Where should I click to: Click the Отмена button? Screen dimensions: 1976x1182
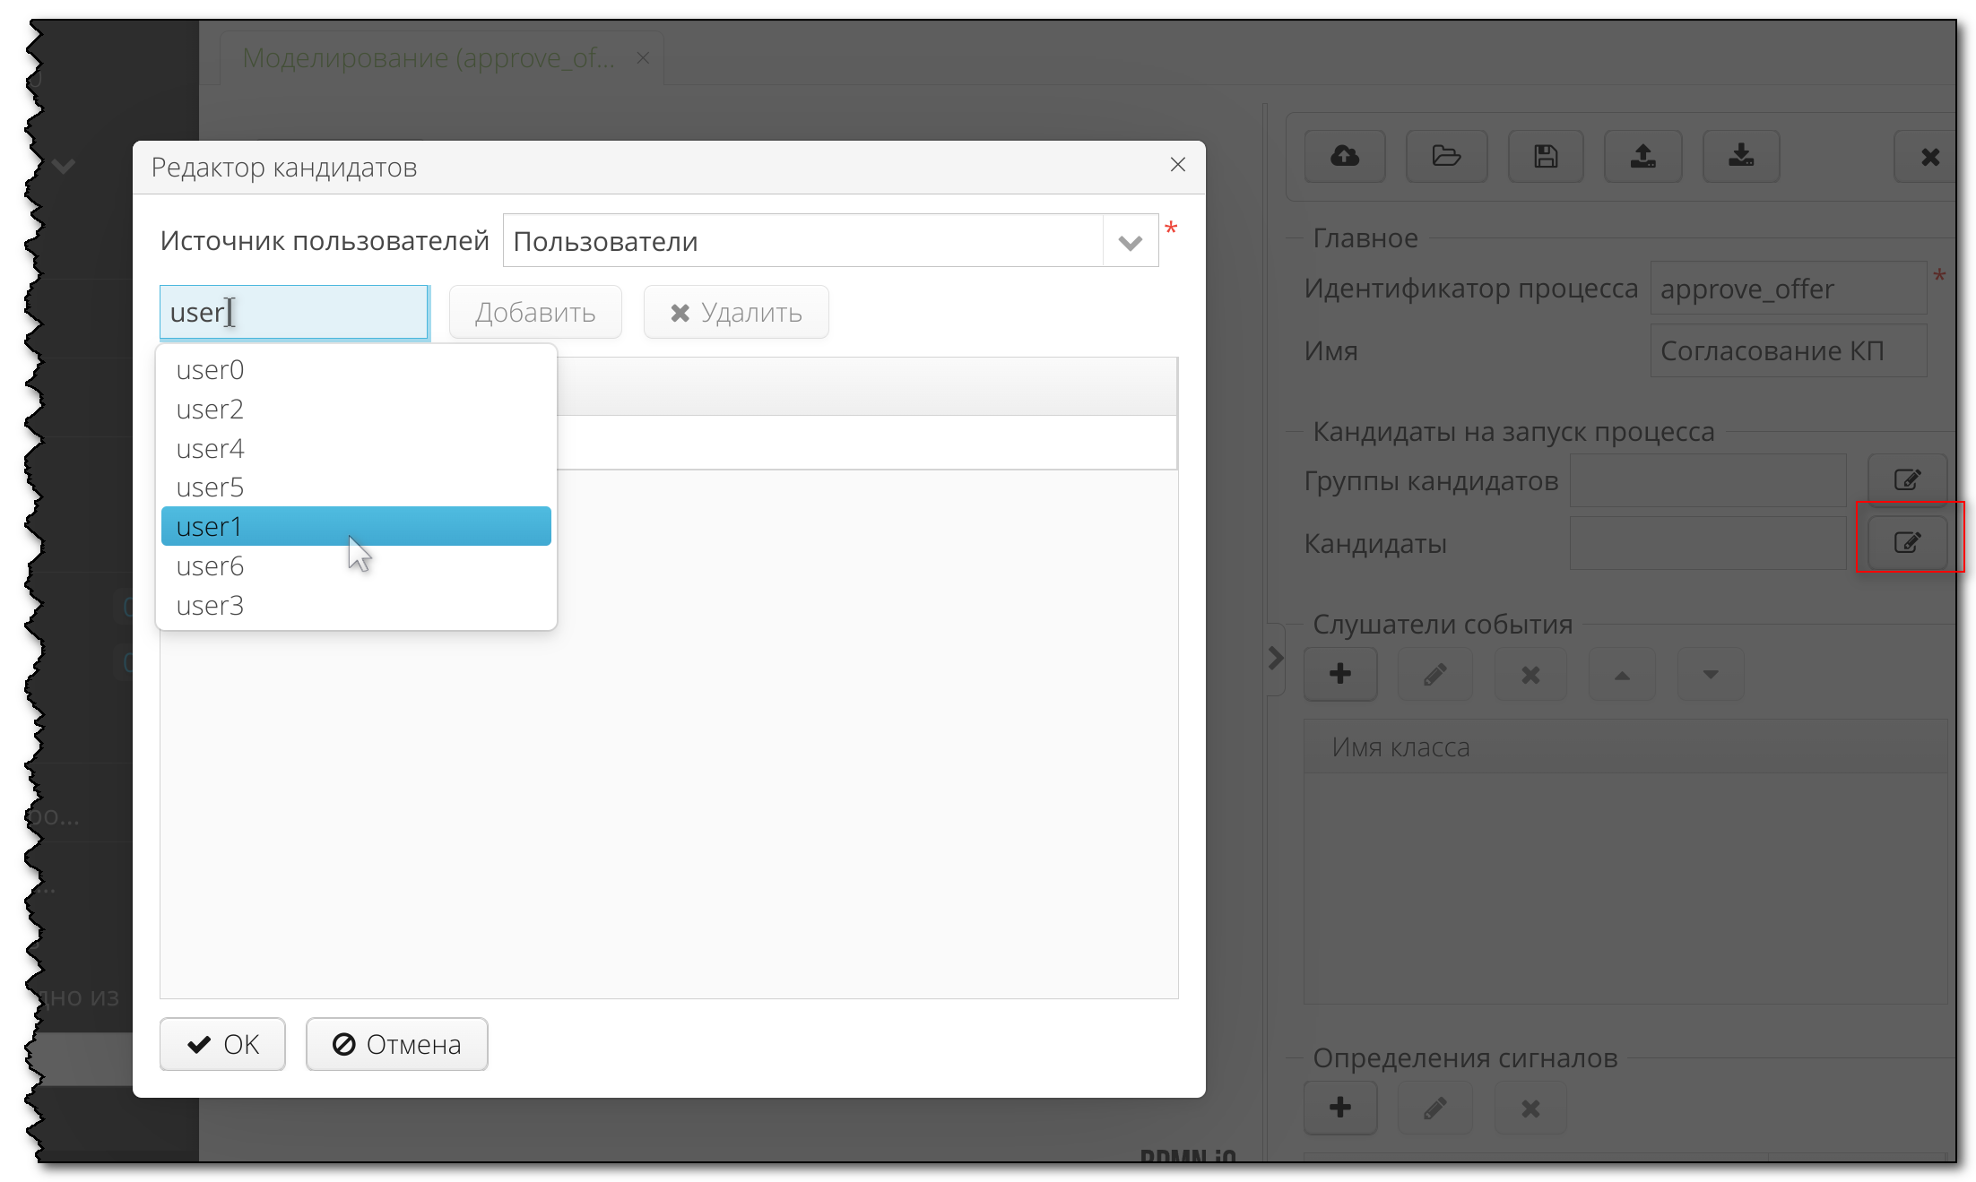[x=396, y=1044]
